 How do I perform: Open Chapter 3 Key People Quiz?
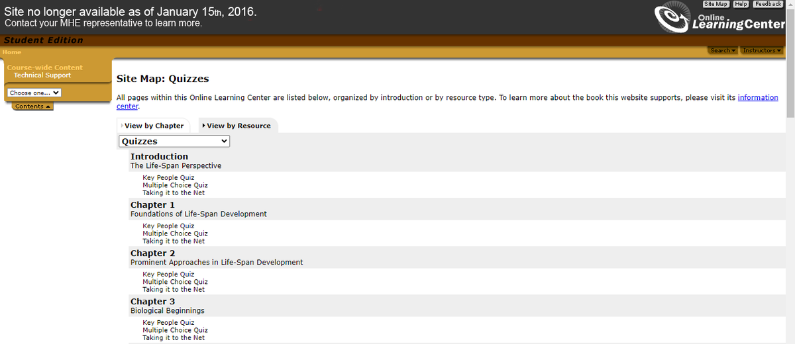click(168, 323)
